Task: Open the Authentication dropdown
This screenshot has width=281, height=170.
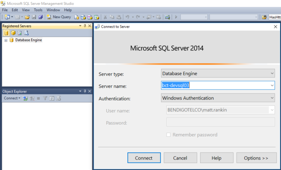Action: coord(218,98)
